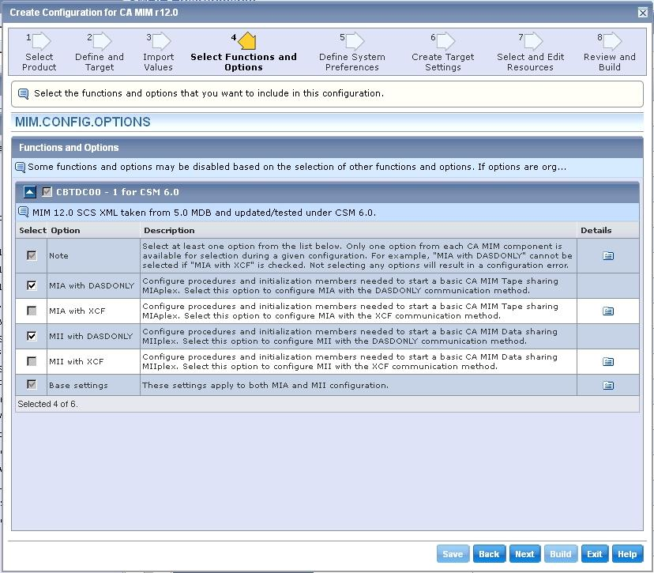Uncheck the MIA with DASDONLY checkbox
The width and height of the screenshot is (654, 573).
pos(32,286)
